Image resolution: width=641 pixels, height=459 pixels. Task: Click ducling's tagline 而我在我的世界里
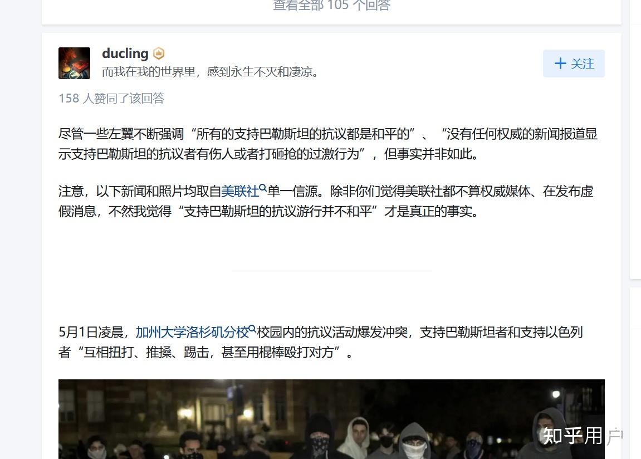210,72
